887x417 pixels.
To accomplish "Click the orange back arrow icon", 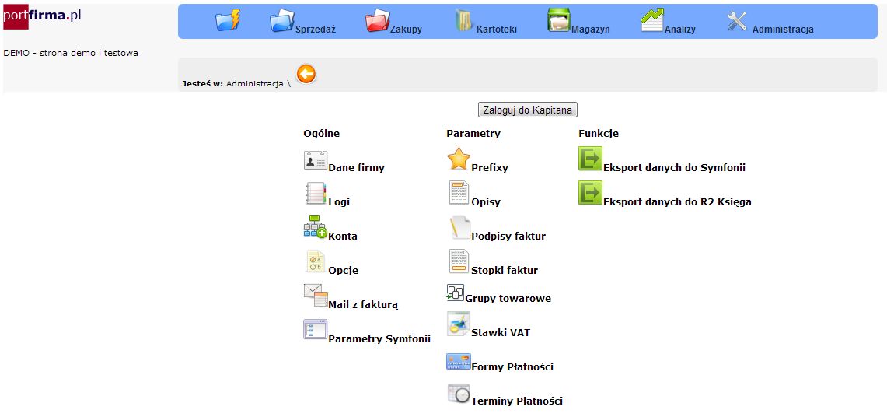I will 306,74.
